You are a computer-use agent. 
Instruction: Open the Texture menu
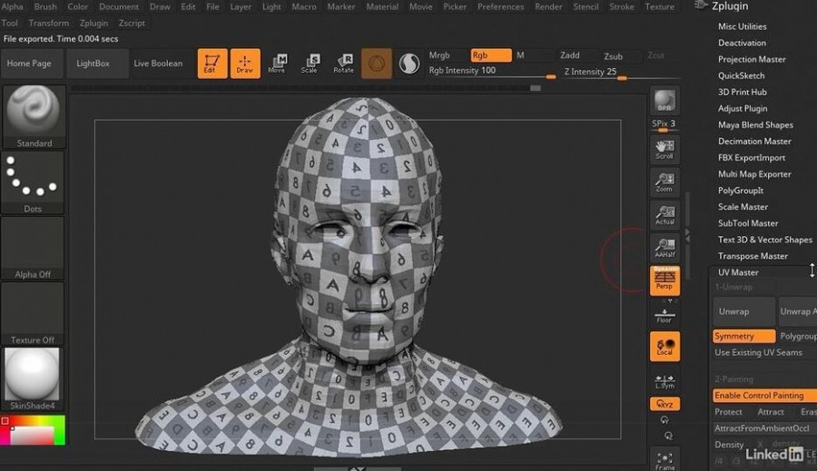point(660,6)
